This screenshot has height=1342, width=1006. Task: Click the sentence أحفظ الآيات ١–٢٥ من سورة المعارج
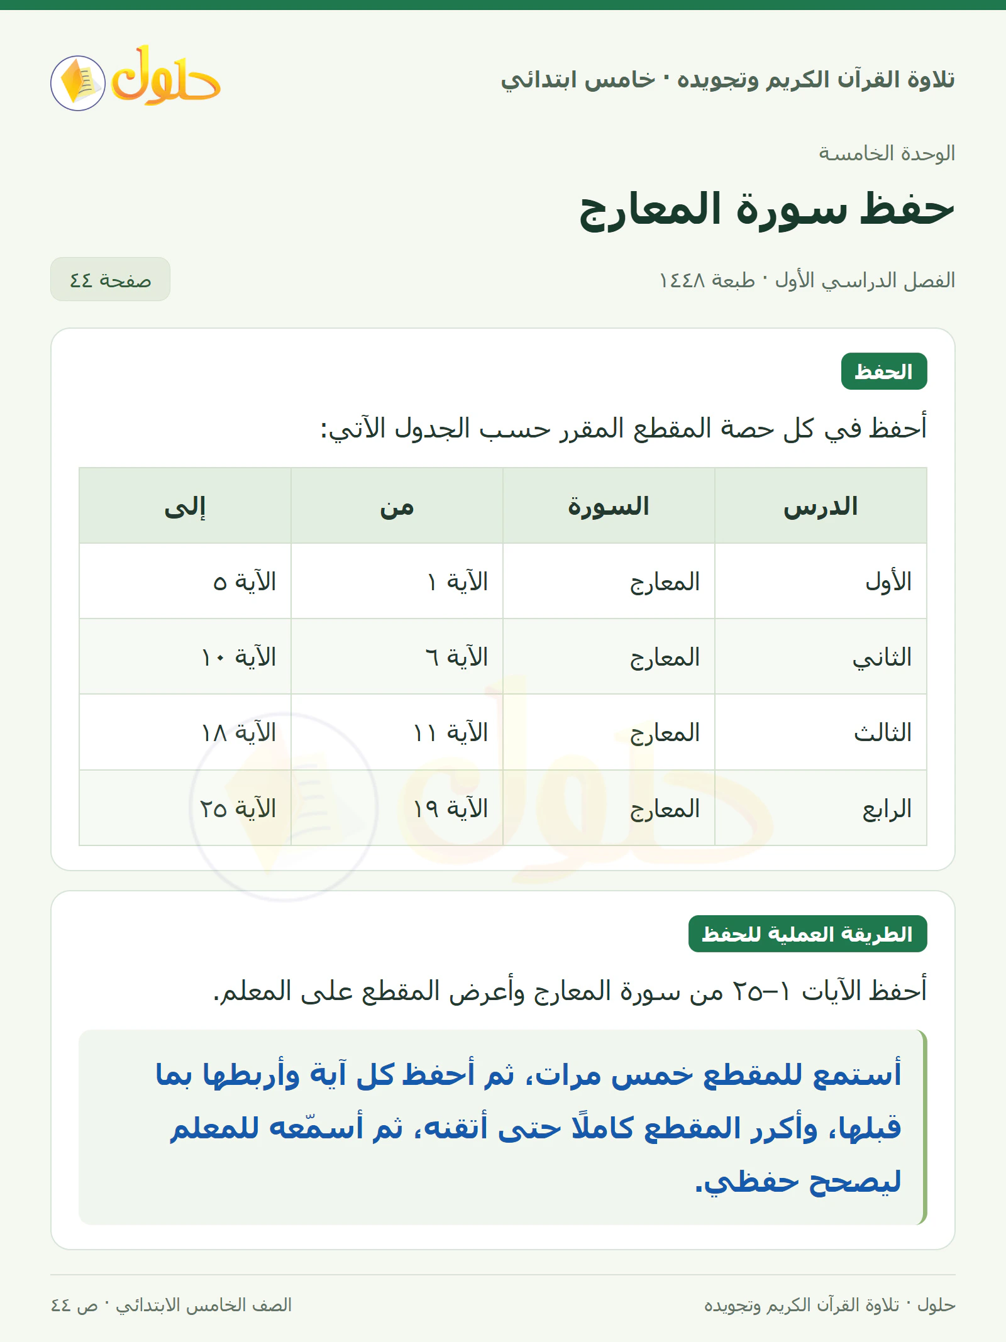570,991
